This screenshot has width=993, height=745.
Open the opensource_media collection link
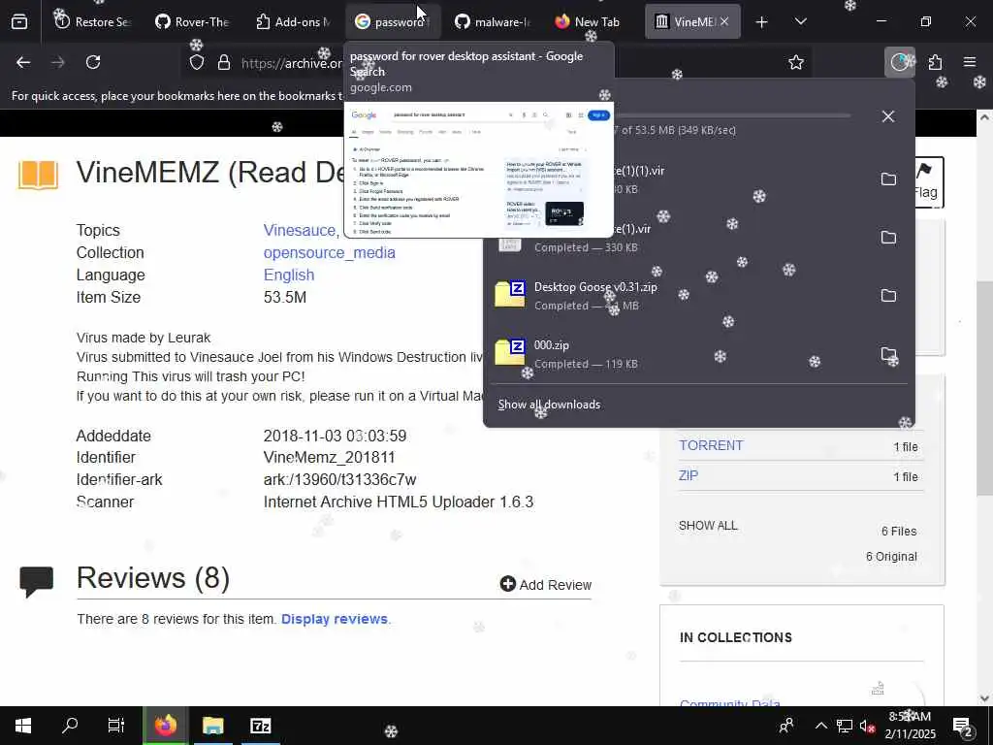tap(330, 252)
